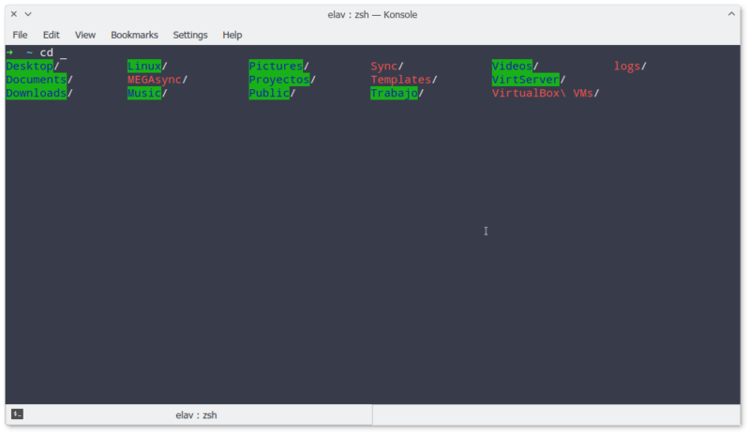Click the Documents directory entry
750x435 pixels.
[39, 80]
